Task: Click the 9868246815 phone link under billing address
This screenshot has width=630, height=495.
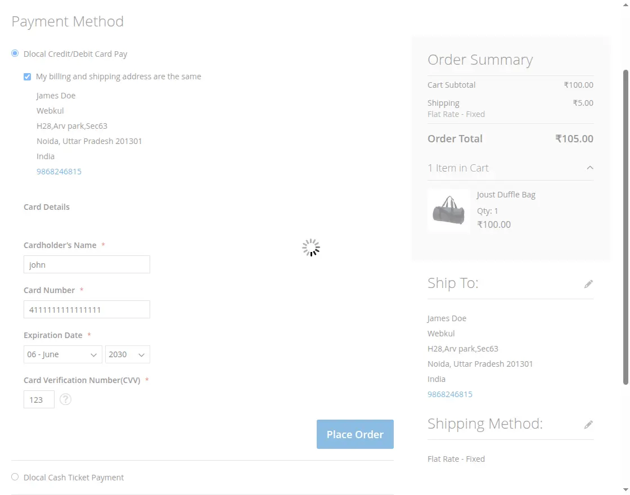Action: tap(59, 171)
